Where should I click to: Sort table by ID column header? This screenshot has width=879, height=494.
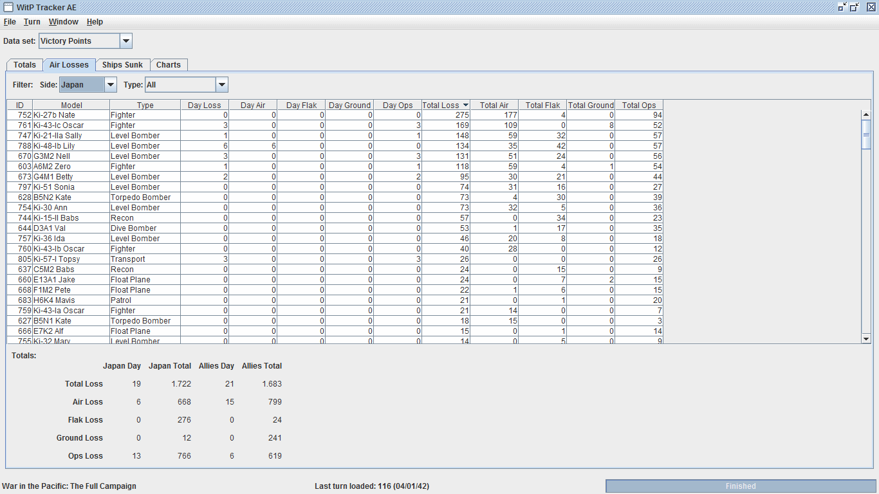click(x=20, y=105)
